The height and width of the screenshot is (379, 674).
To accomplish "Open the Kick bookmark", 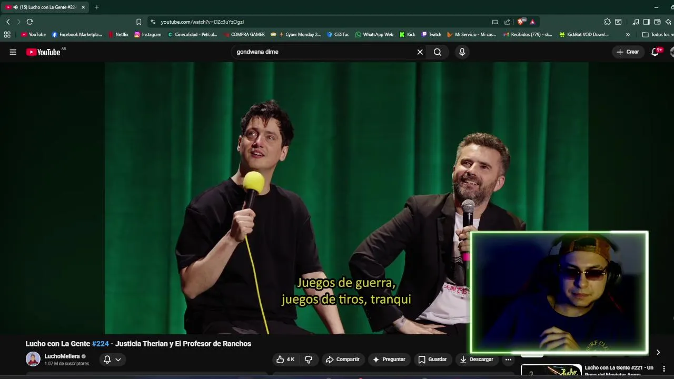I will click(407, 34).
